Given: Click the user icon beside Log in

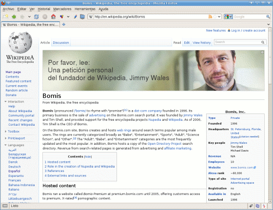Looking at the screenshot, I should coord(229,30).
